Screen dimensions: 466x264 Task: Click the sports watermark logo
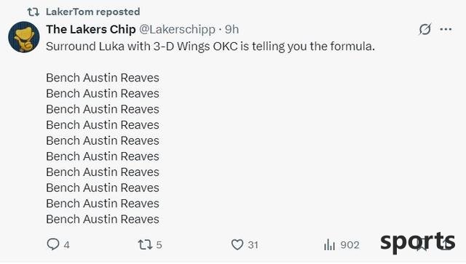(417, 242)
